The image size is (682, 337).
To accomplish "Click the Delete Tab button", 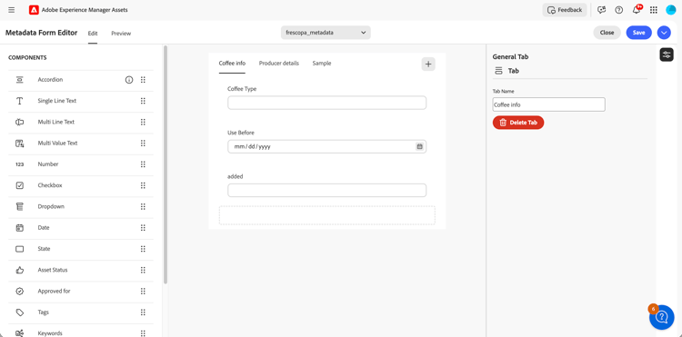I will [518, 123].
